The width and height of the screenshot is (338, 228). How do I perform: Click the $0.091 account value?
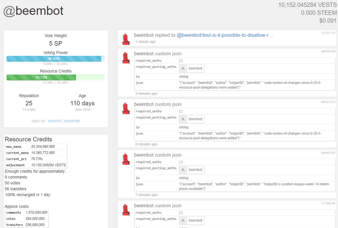pos(328,21)
